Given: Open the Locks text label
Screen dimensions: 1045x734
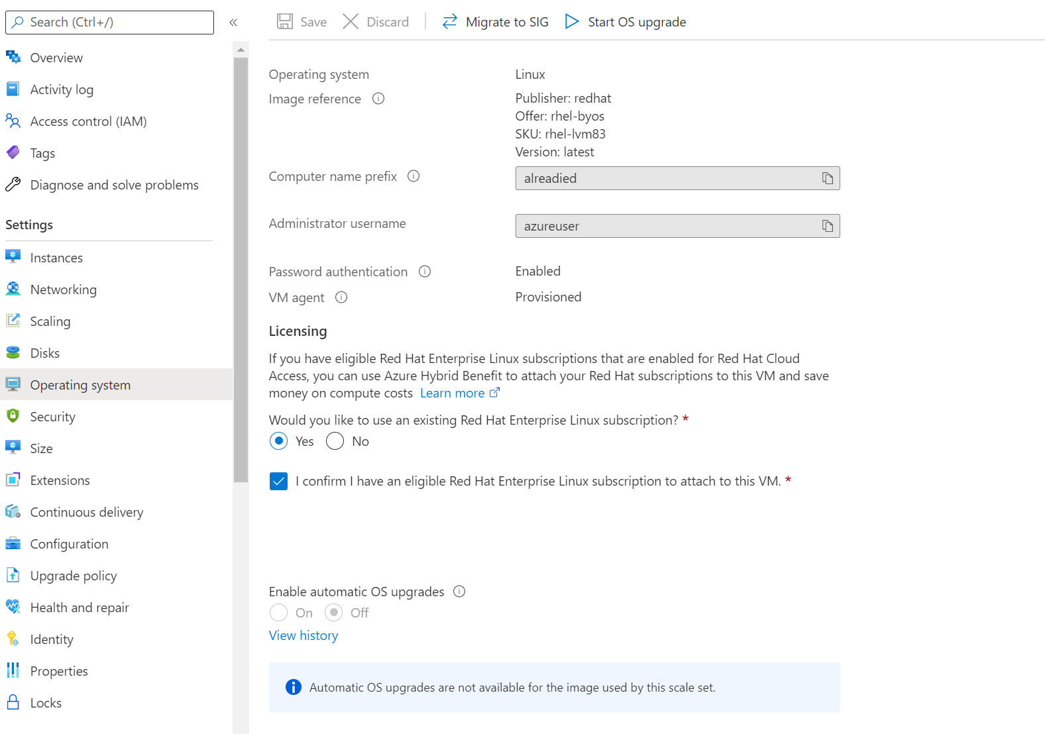Looking at the screenshot, I should (46, 703).
